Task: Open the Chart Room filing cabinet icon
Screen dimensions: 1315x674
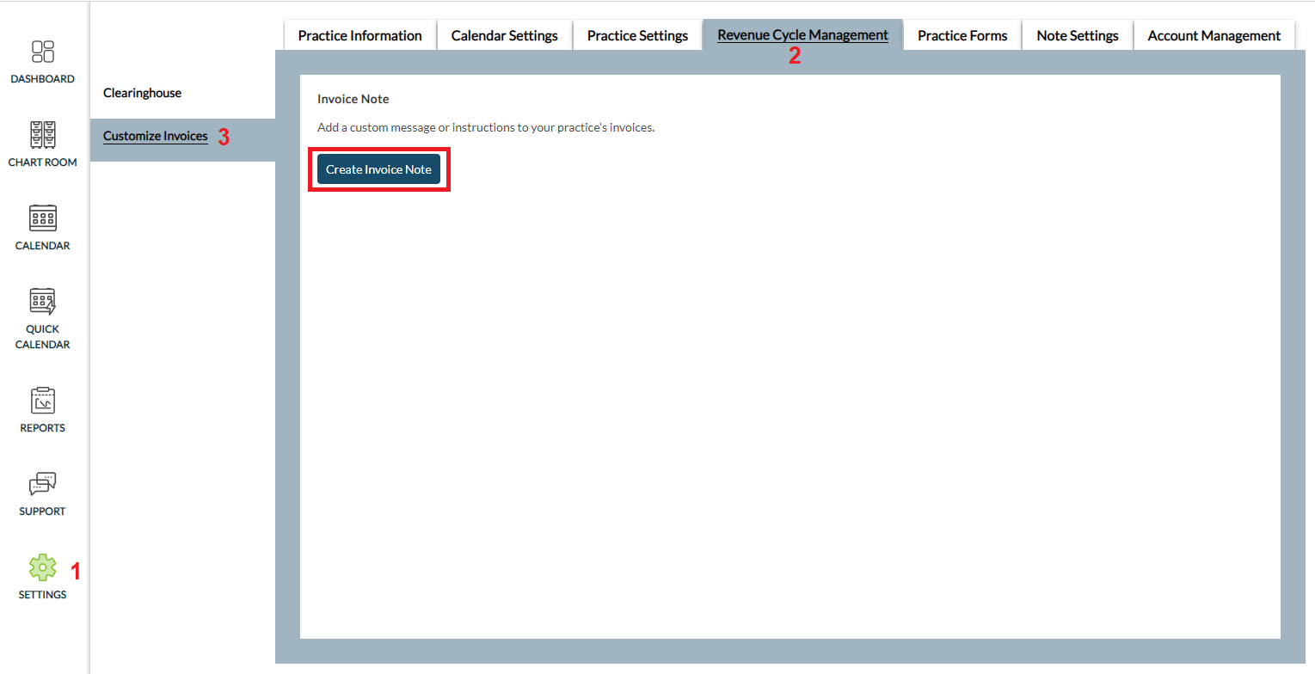Action: (42, 134)
